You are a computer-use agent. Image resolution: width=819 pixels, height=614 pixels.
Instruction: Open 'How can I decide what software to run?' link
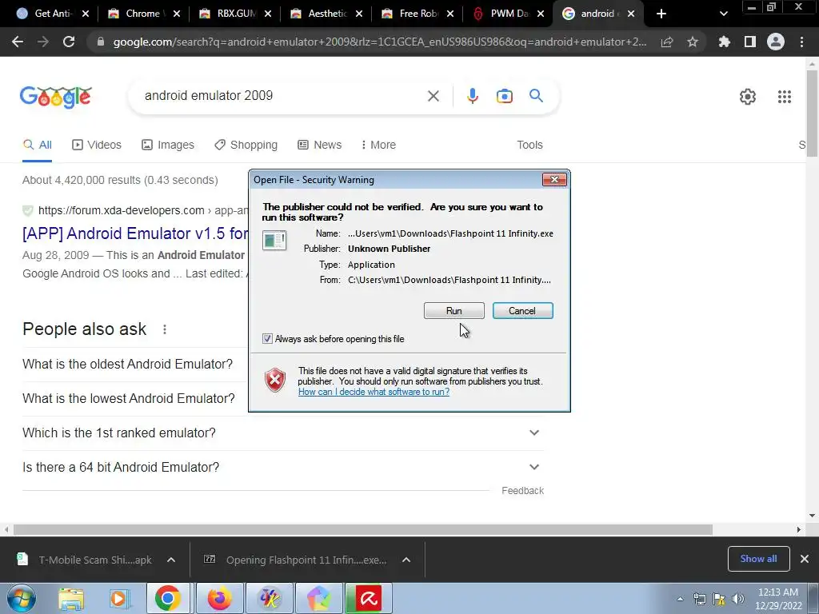[x=374, y=392]
